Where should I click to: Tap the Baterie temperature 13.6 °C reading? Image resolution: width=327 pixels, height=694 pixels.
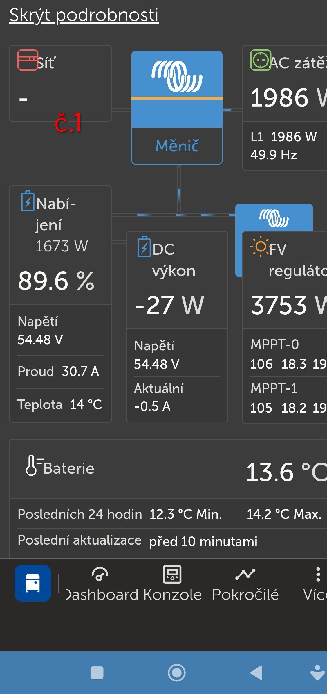coord(286,472)
